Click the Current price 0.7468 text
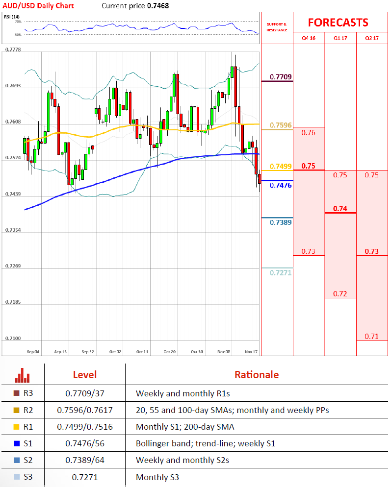This screenshot has width=391, height=487. pyautogui.click(x=135, y=5)
